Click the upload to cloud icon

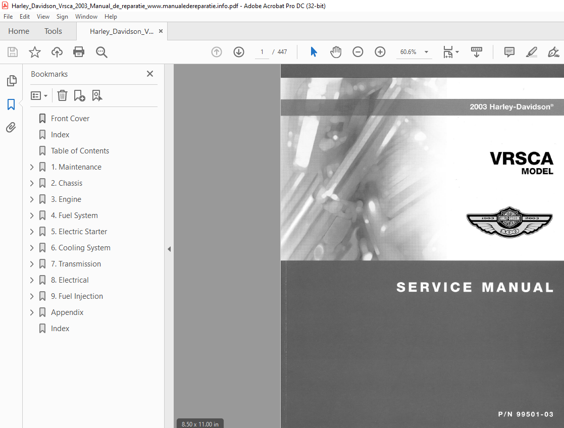pyautogui.click(x=57, y=52)
